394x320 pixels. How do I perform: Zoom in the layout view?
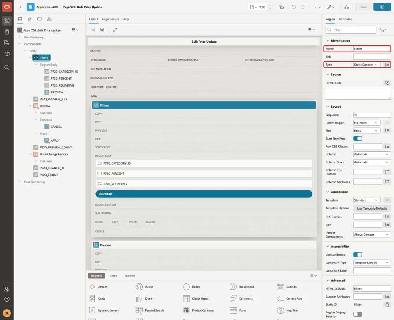(x=102, y=30)
